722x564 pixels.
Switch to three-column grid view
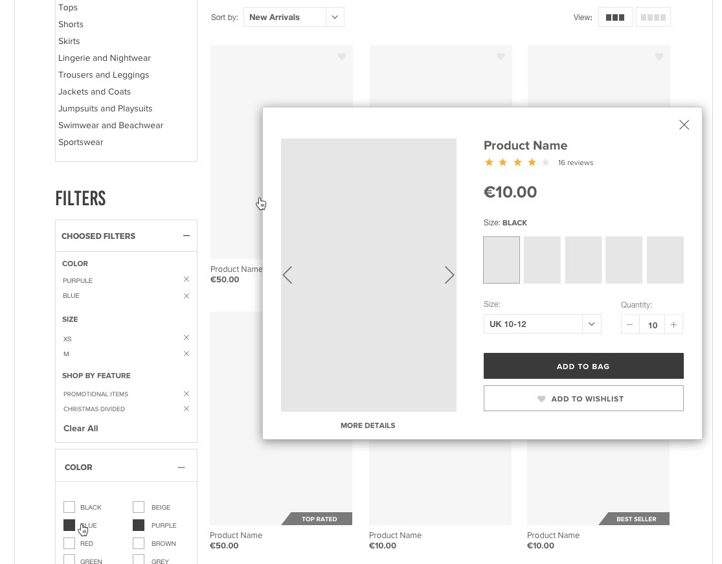(615, 17)
